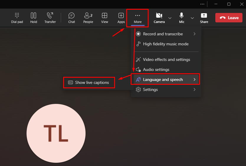Viewport: 246px width, 166px height.
Task: Open Language and speech submenu
Action: click(x=165, y=79)
